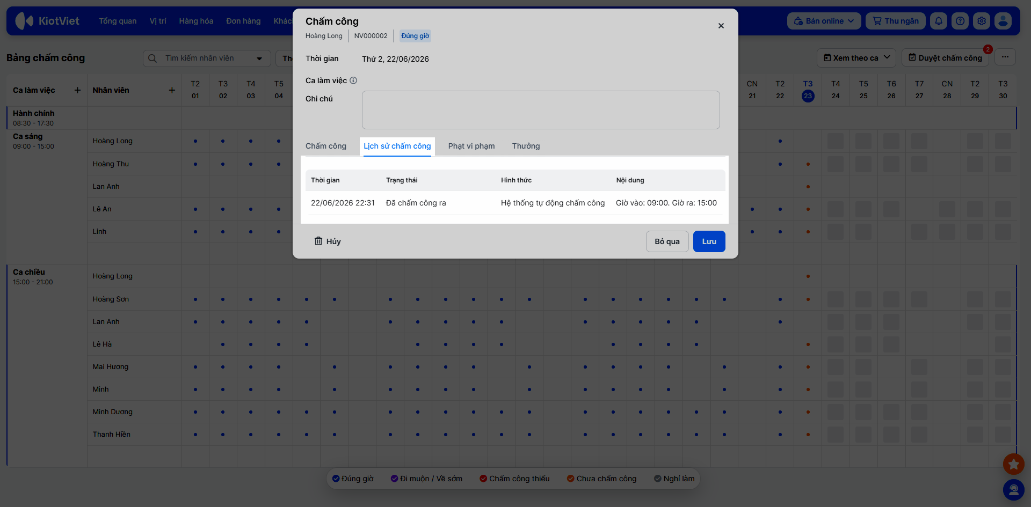The height and width of the screenshot is (507, 1031).
Task: Click the info icon beside Ca làm việc
Action: click(x=353, y=80)
